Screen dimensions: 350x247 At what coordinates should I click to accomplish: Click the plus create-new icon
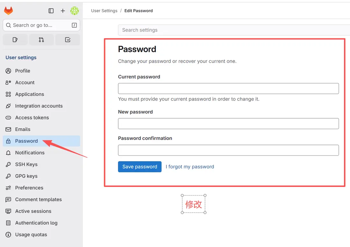[x=63, y=11]
